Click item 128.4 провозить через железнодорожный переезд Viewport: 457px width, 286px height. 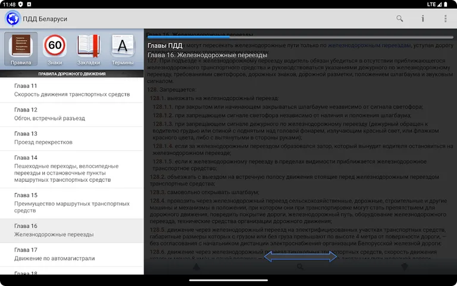coord(299,211)
